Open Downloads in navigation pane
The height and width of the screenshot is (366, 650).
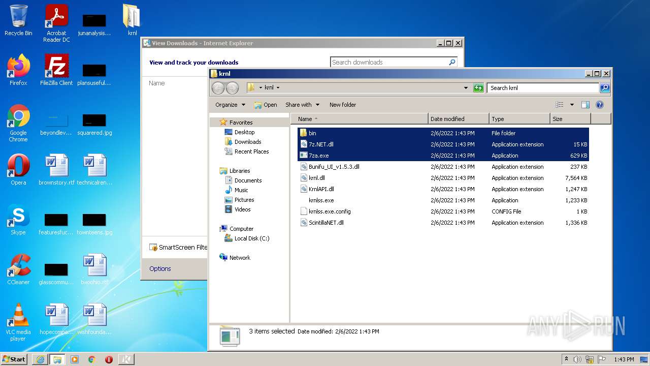click(x=248, y=142)
